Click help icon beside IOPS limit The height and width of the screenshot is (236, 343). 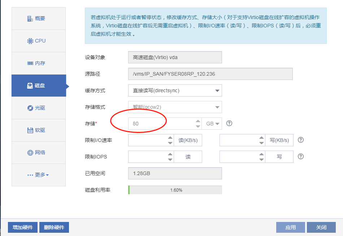pos(300,157)
